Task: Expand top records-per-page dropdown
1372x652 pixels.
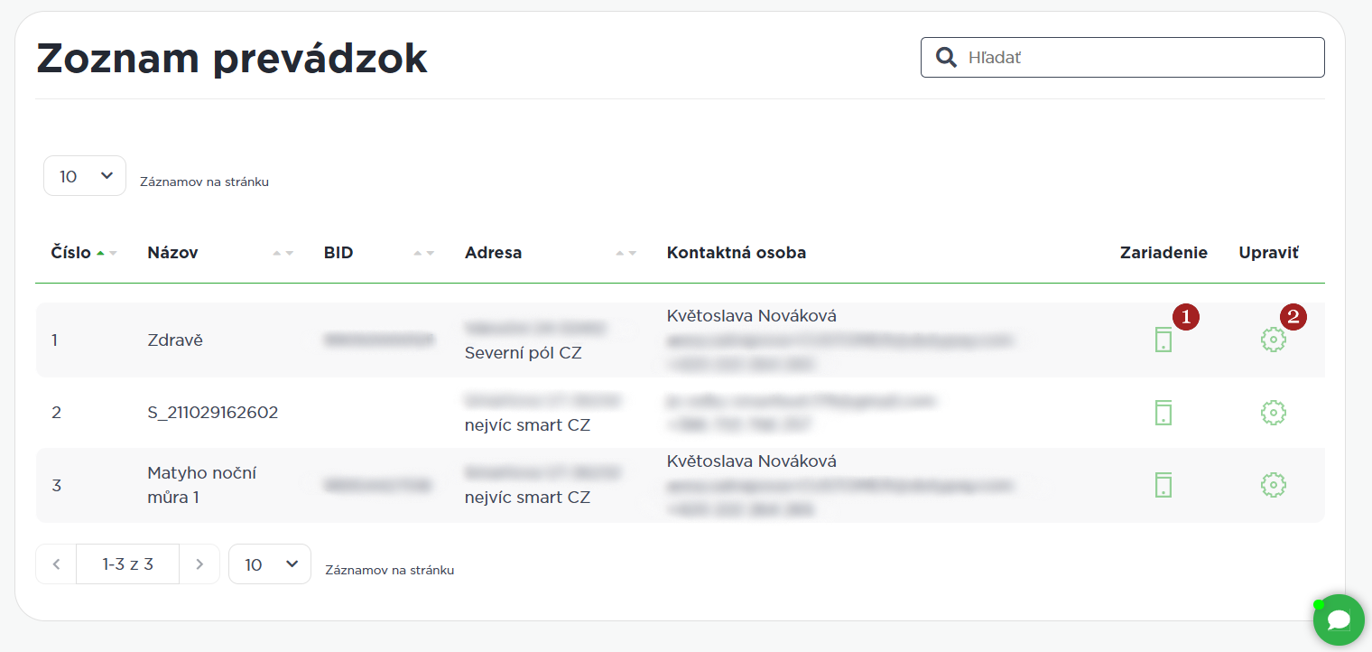Action: click(x=85, y=176)
